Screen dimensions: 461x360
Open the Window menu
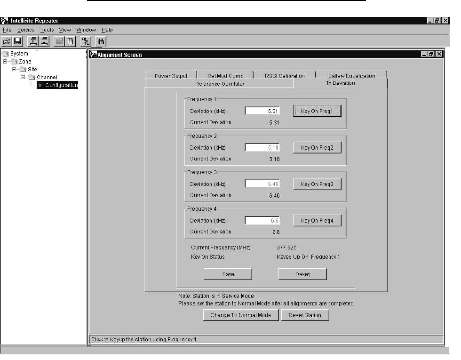click(86, 30)
